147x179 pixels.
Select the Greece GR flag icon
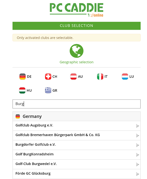click(48, 90)
